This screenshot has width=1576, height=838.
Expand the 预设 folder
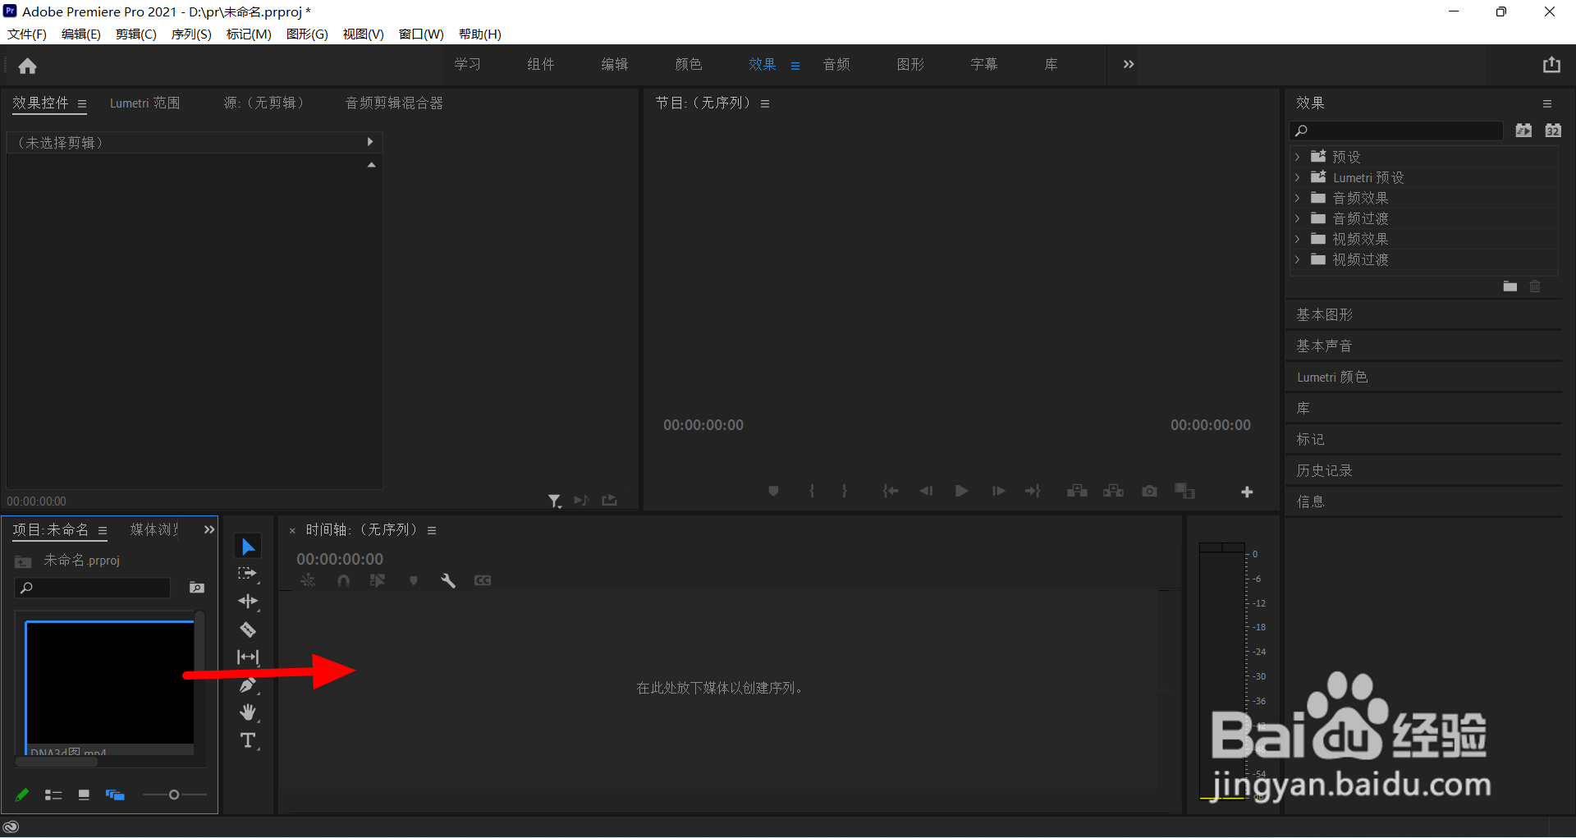coord(1298,157)
